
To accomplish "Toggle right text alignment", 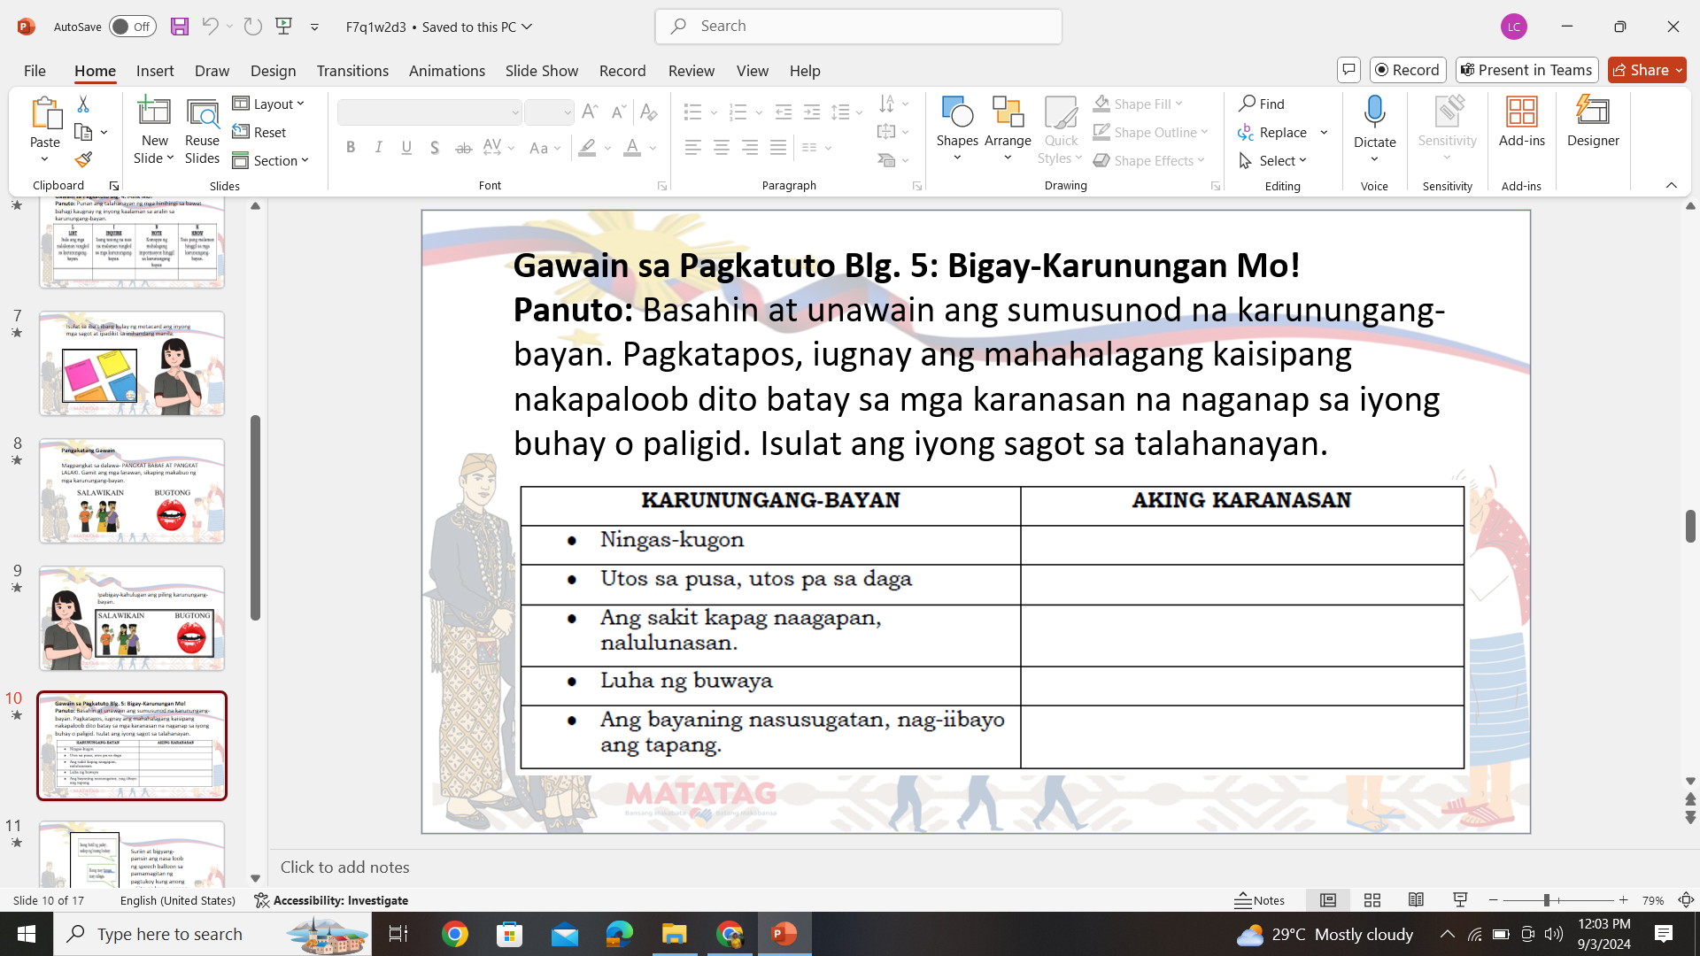I will click(x=750, y=148).
